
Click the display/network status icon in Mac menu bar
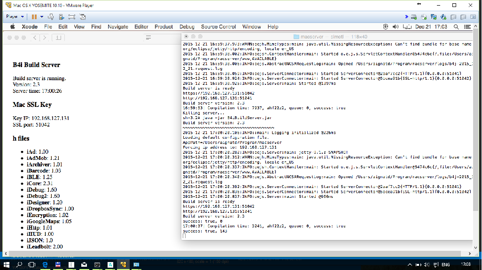click(x=407, y=27)
